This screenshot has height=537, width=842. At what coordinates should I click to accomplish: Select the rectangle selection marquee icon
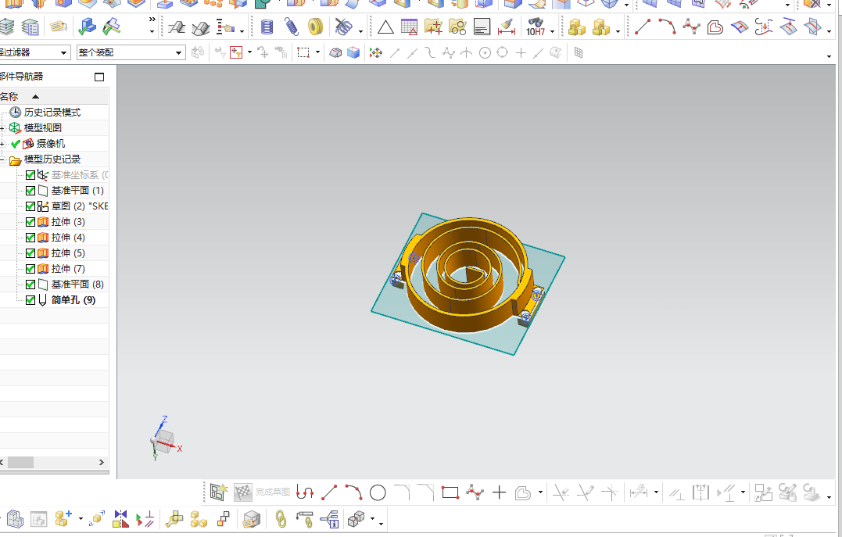(x=303, y=52)
